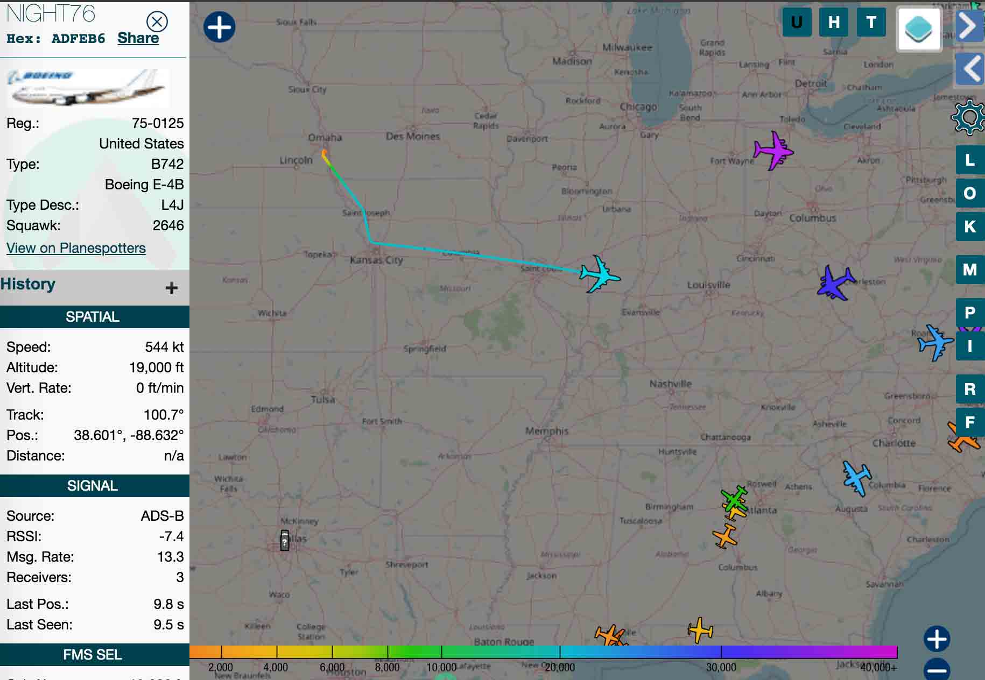Screen dimensions: 985x680
Task: Select the cyan NIGHT76 aircraft on map
Action: click(x=600, y=274)
